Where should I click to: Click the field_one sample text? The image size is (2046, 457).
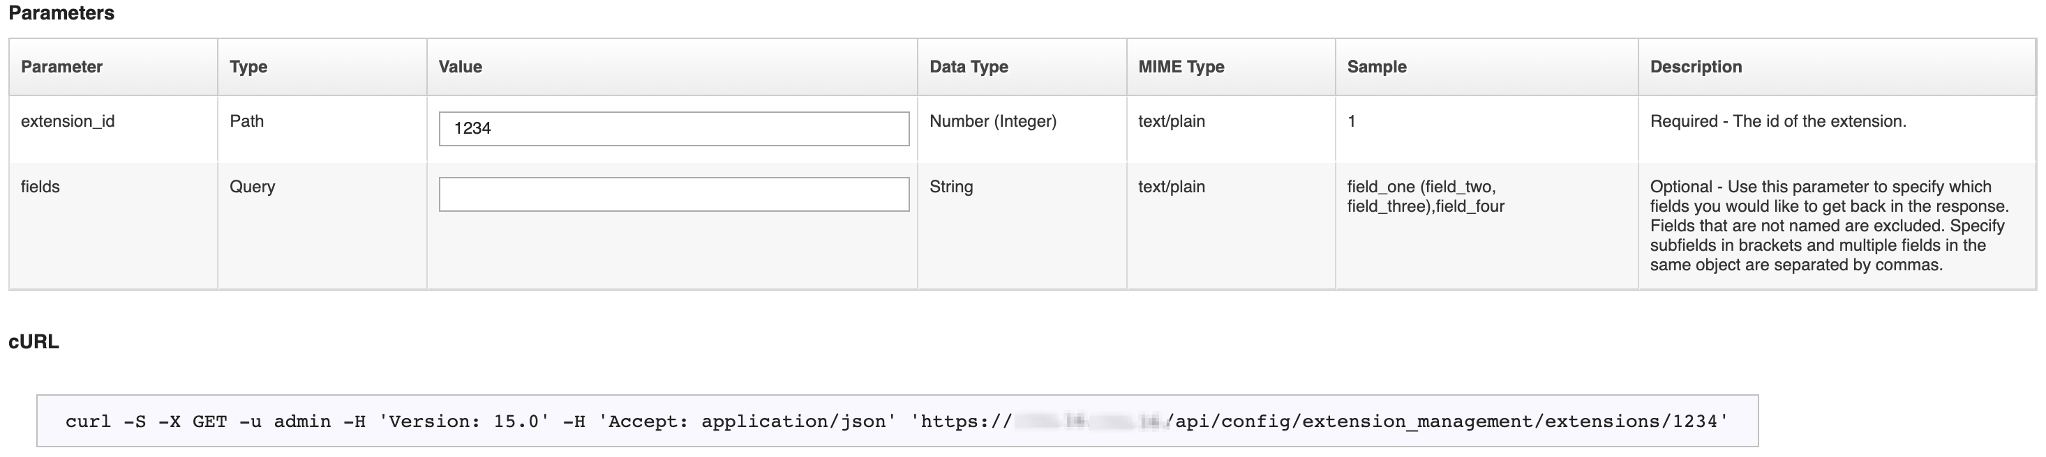(1425, 196)
